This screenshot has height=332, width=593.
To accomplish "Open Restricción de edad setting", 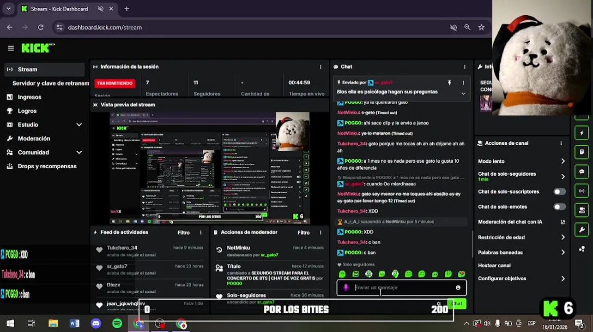I will click(521, 237).
